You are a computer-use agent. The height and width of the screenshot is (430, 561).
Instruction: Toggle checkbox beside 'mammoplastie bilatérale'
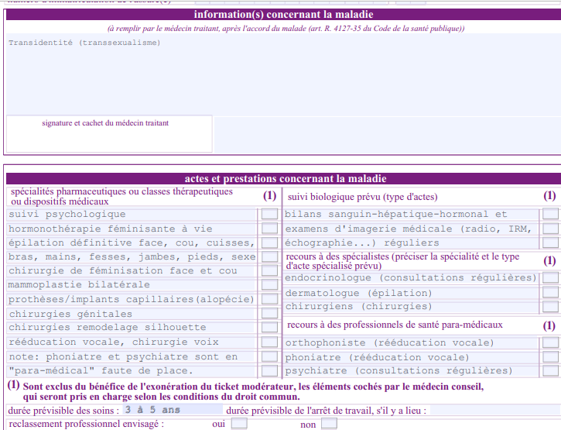[x=269, y=284]
